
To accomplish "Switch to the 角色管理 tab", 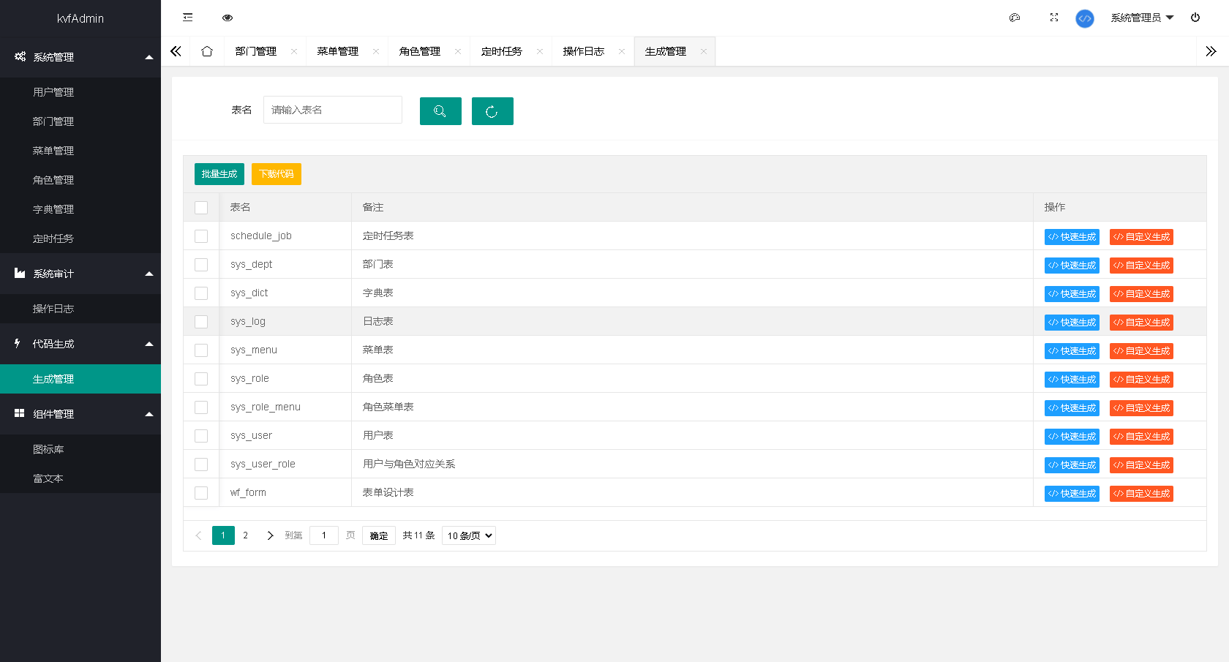I will pos(420,50).
